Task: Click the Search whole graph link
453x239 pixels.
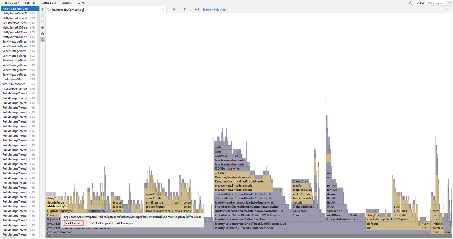Action: (x=215, y=9)
